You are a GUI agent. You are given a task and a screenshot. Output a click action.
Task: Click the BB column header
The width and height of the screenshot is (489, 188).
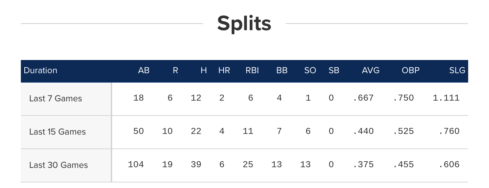point(282,70)
